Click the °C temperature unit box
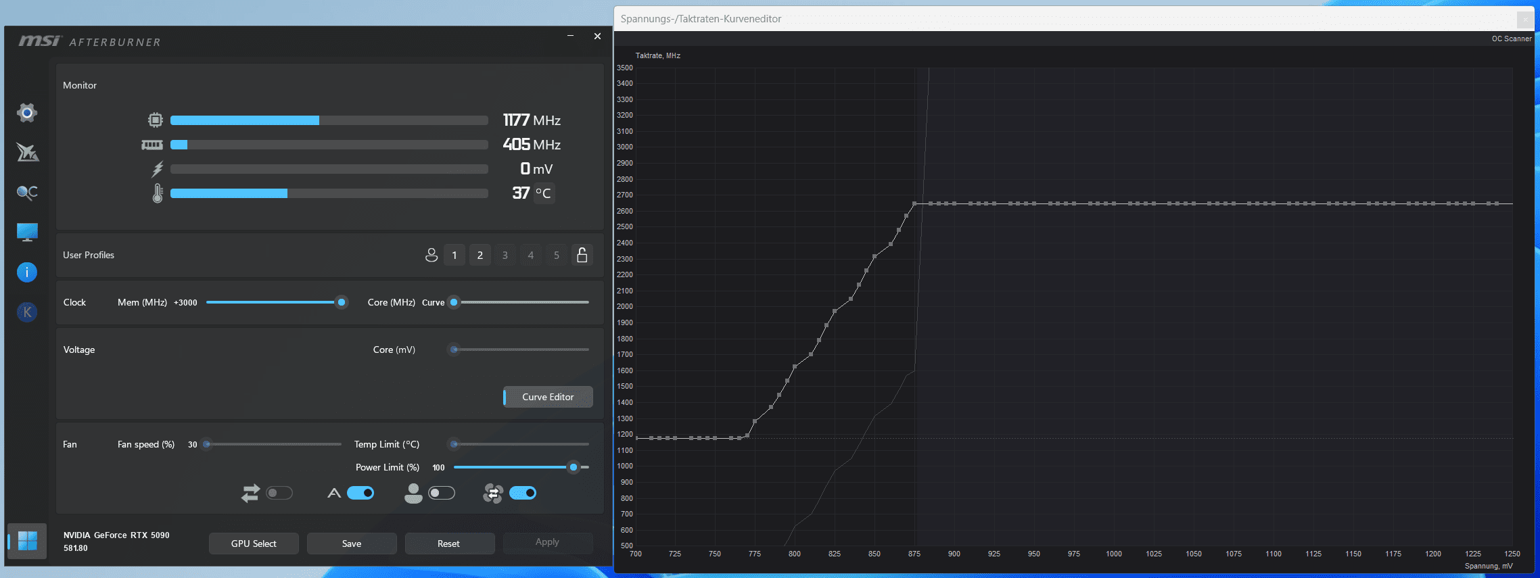1540x578 pixels. (x=544, y=193)
